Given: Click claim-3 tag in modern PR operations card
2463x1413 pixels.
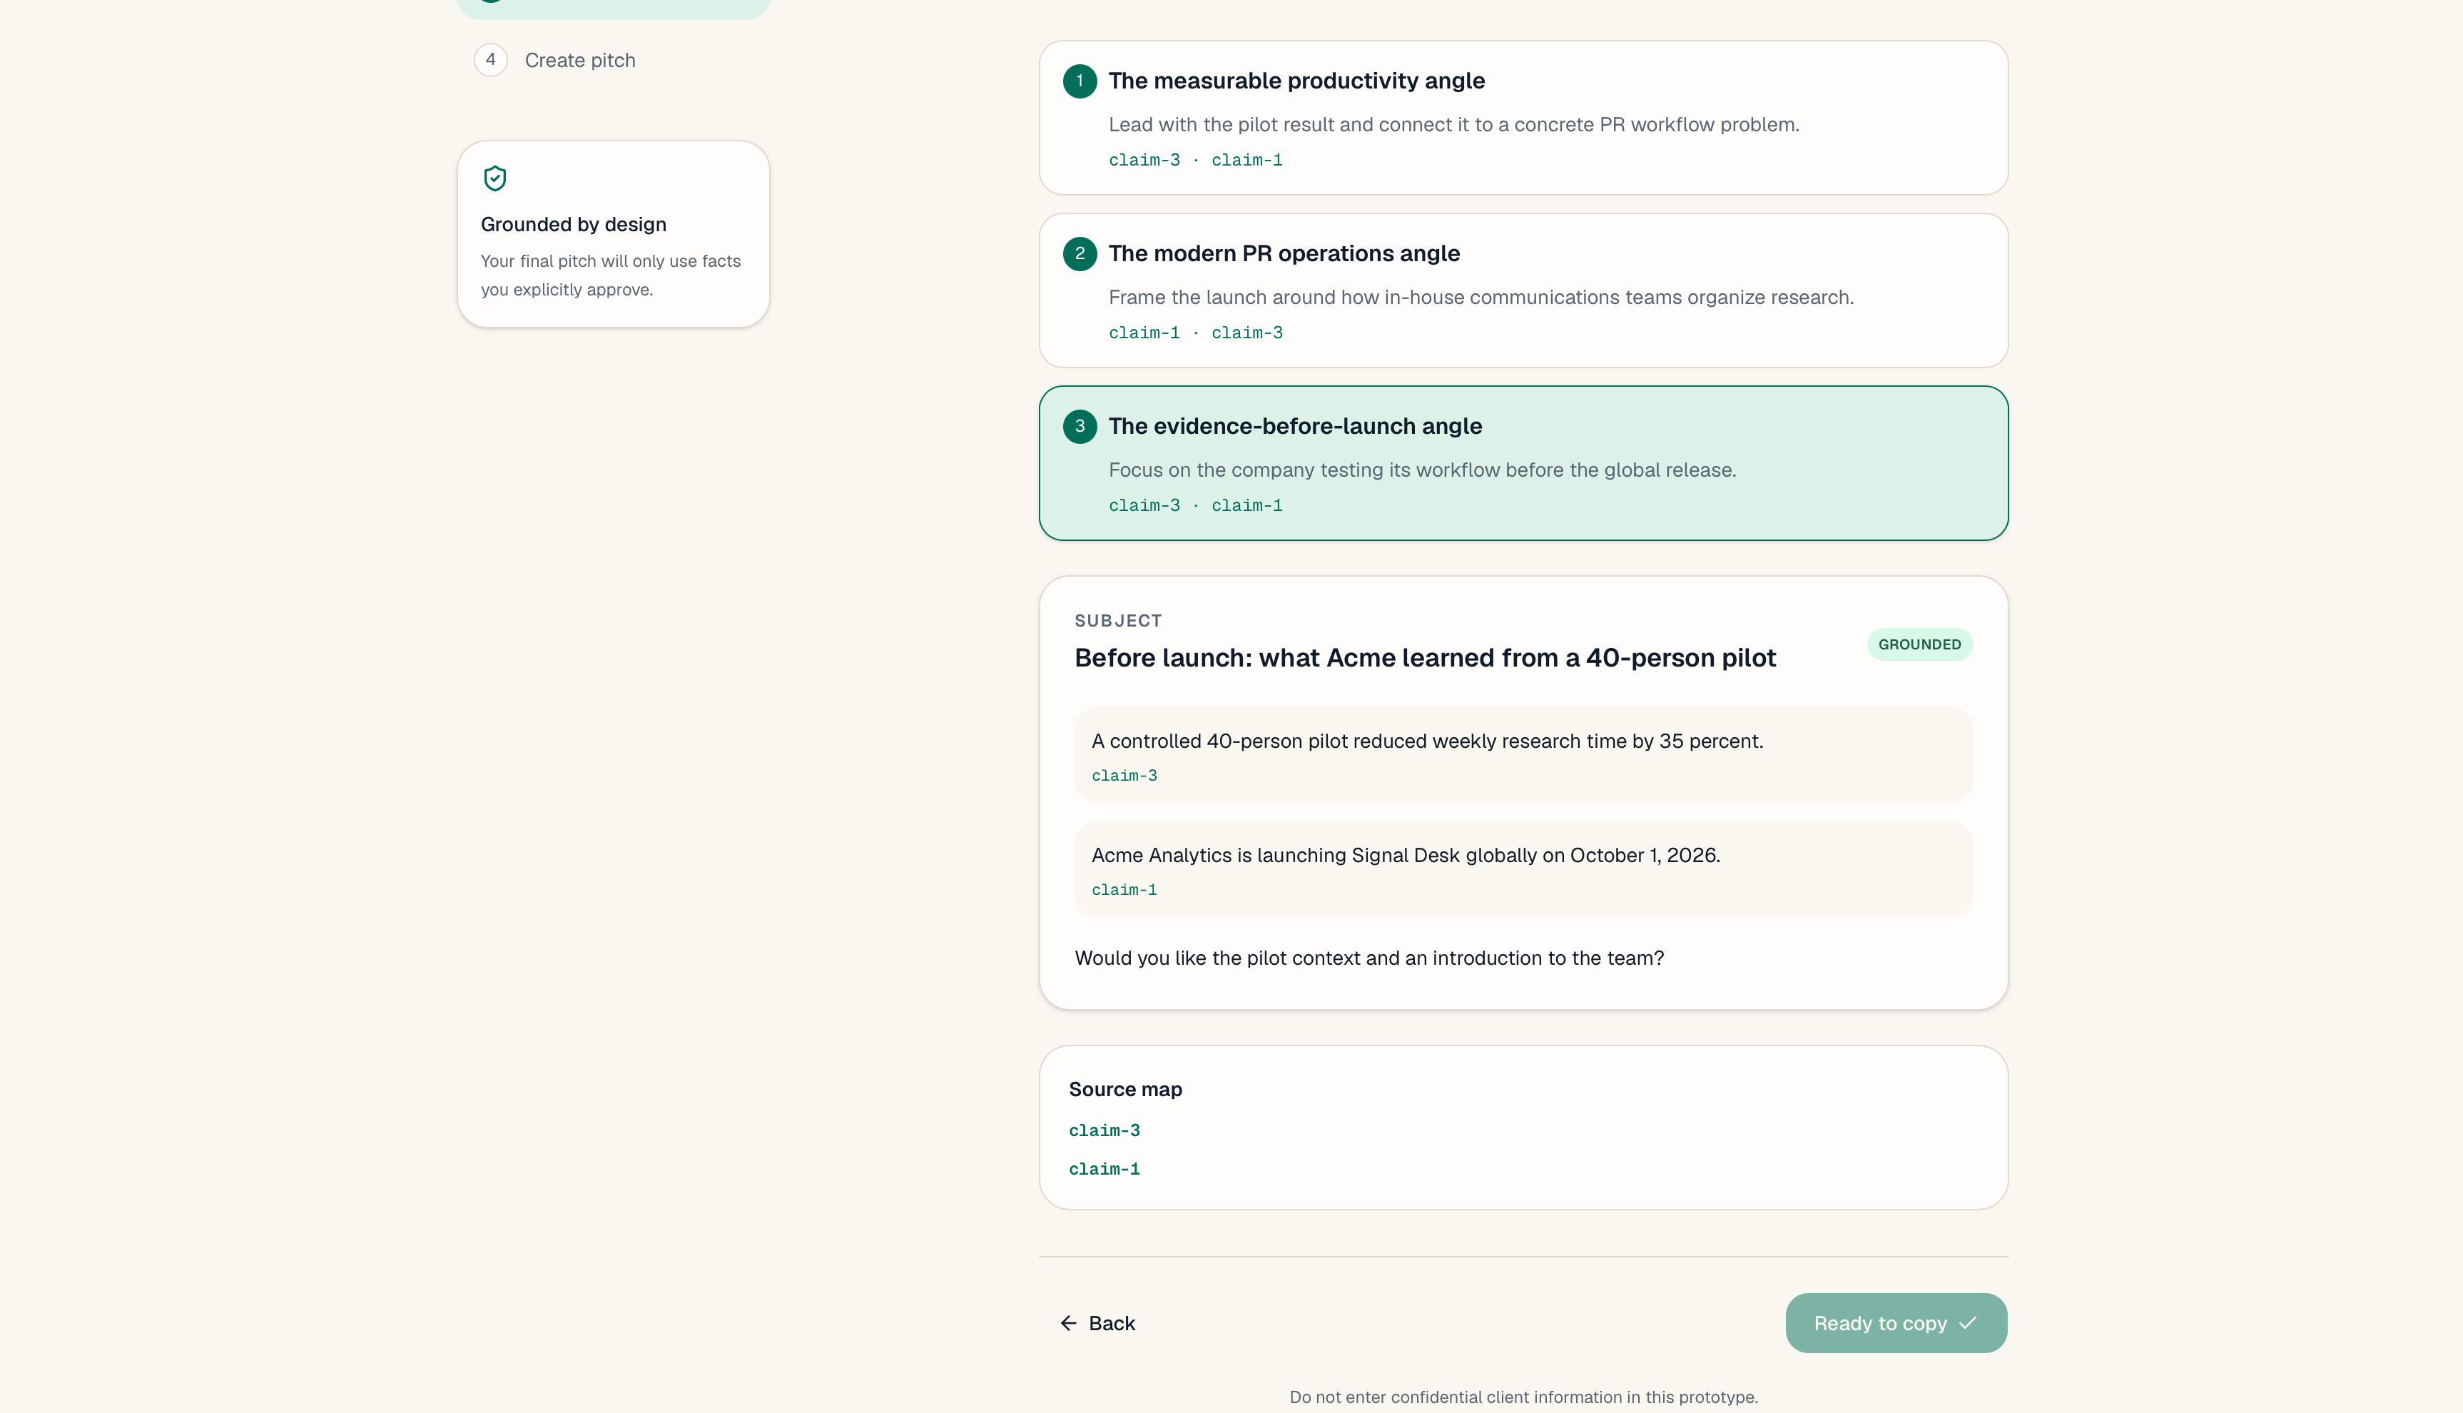Looking at the screenshot, I should 1246,333.
